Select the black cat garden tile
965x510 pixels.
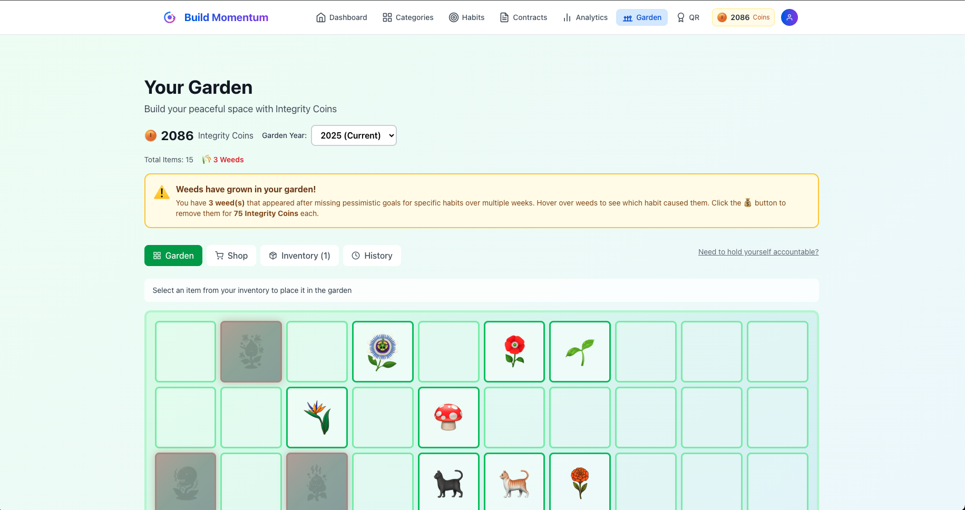point(449,483)
